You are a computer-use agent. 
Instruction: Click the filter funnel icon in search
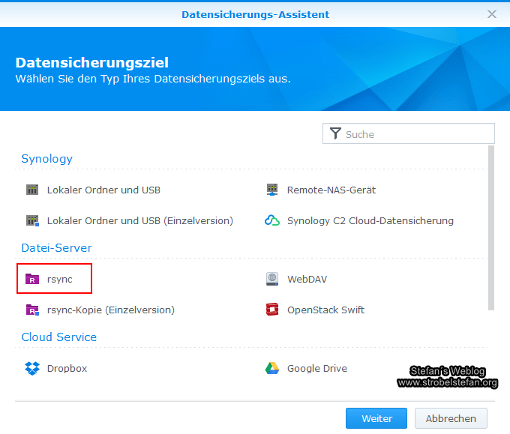(x=335, y=133)
